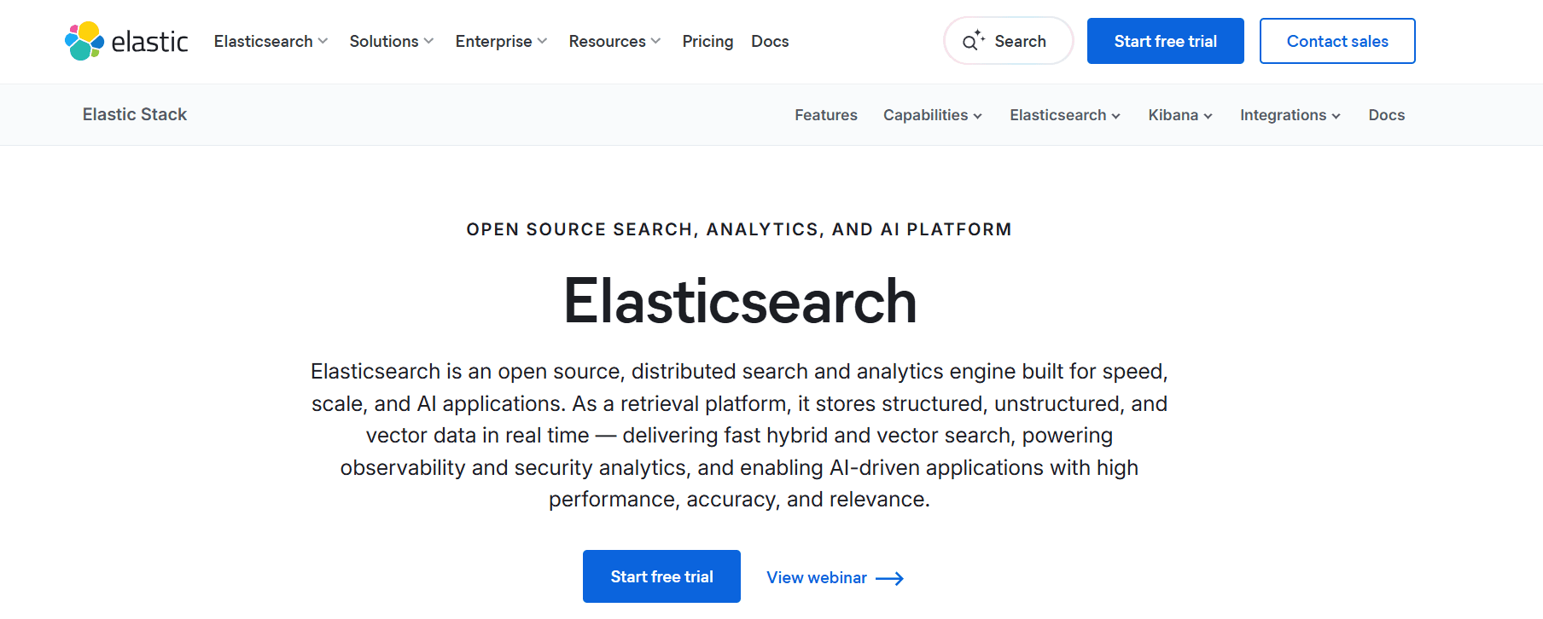
Task: Expand the top Elasticsearch menu chevron
Action: [x=323, y=41]
